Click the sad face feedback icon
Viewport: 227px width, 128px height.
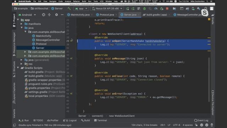click(207, 125)
